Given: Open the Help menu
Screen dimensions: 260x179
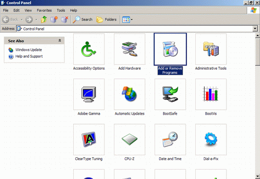Looking at the screenshot, I should pos(73,10).
